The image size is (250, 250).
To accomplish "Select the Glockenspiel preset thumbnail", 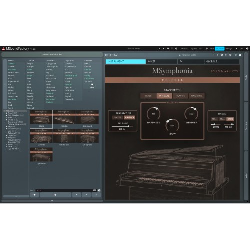I will pyautogui.click(x=87, y=119).
